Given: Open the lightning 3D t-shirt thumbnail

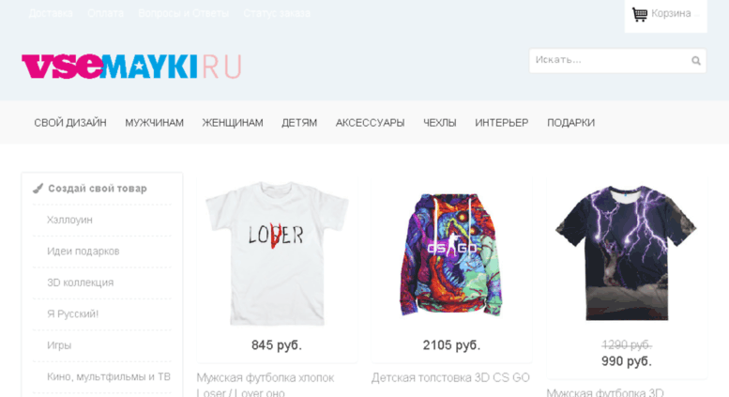Looking at the screenshot, I should coord(626,252).
